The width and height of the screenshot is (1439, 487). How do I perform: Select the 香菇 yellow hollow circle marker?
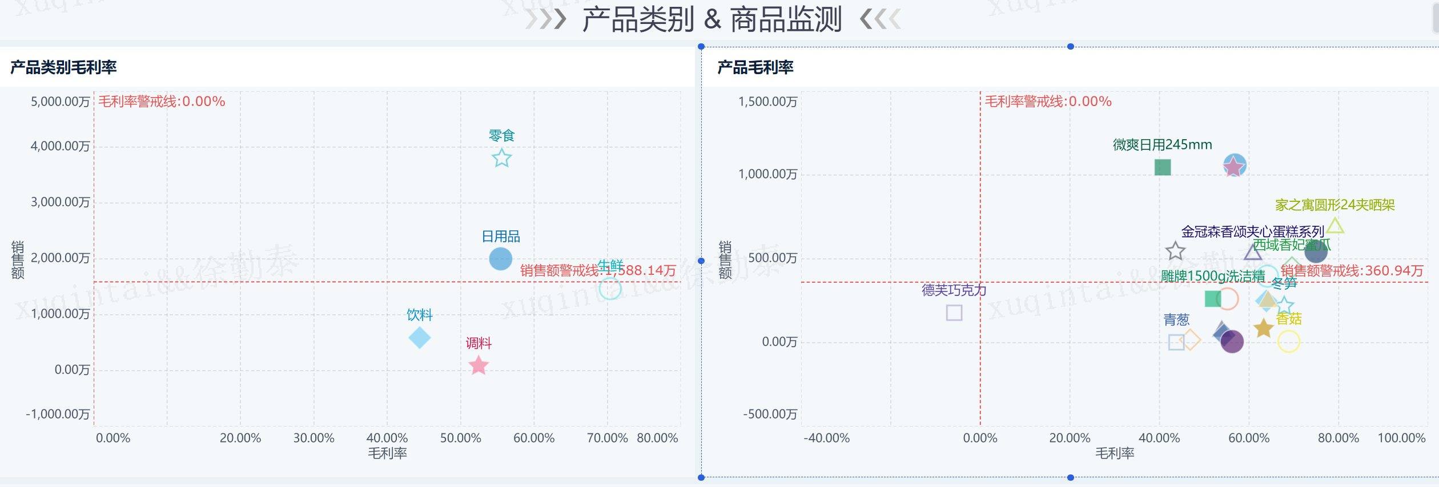point(1288,342)
